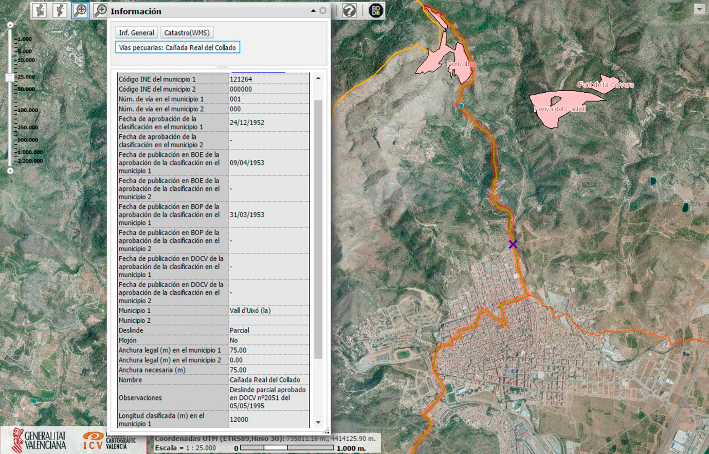
Task: Select Vías pecuarias: Cañada Real del Collado
Action: point(177,47)
